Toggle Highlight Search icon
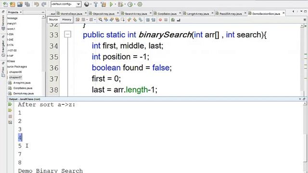Viewport: 308px width, 173px height. (x=117, y=20)
